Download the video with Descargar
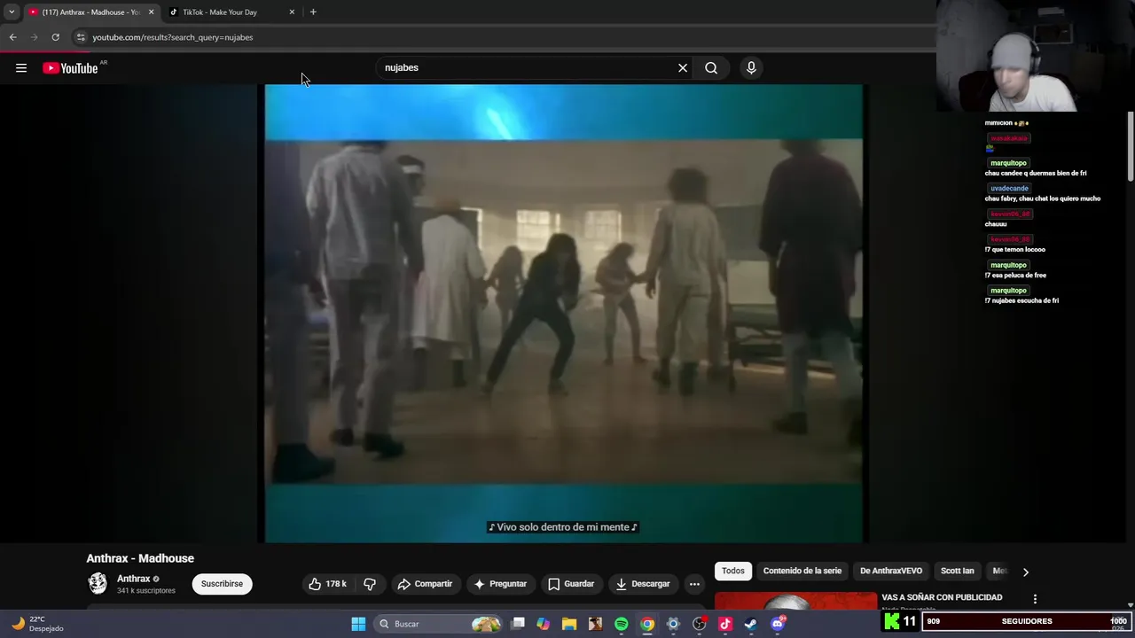Image resolution: width=1135 pixels, height=638 pixels. coord(644,584)
